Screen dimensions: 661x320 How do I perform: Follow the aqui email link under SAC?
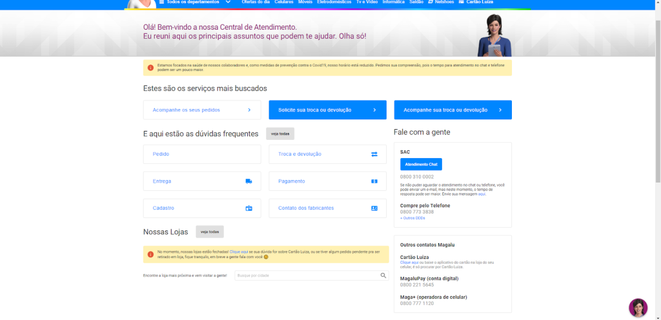pyautogui.click(x=482, y=194)
